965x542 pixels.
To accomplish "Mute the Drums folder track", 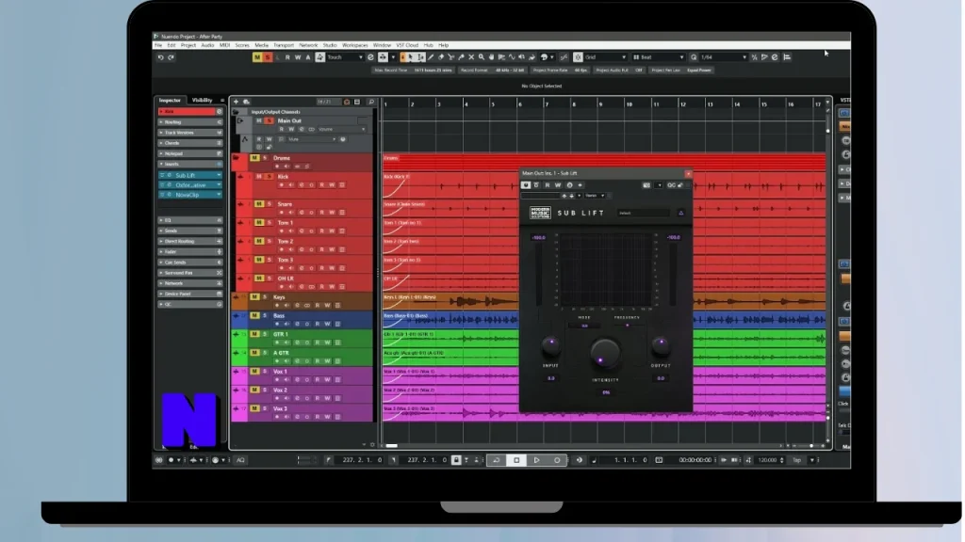I will pos(254,158).
